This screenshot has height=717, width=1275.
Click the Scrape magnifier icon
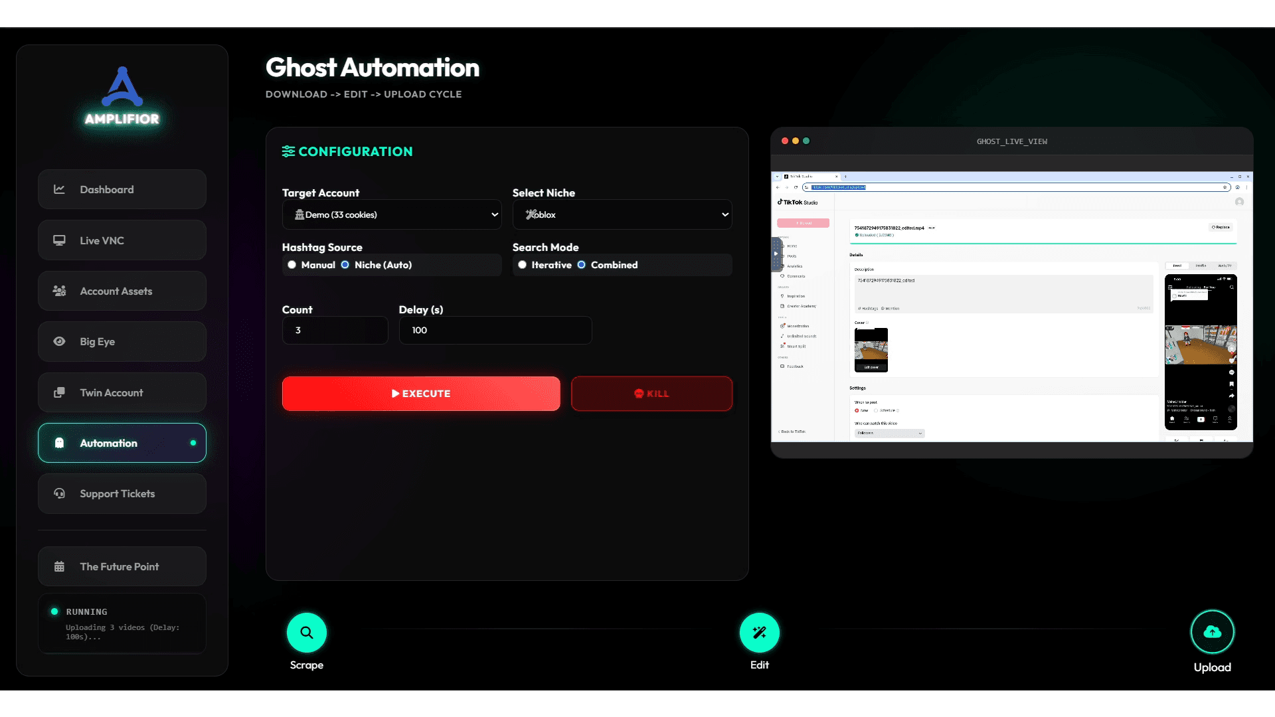click(306, 632)
